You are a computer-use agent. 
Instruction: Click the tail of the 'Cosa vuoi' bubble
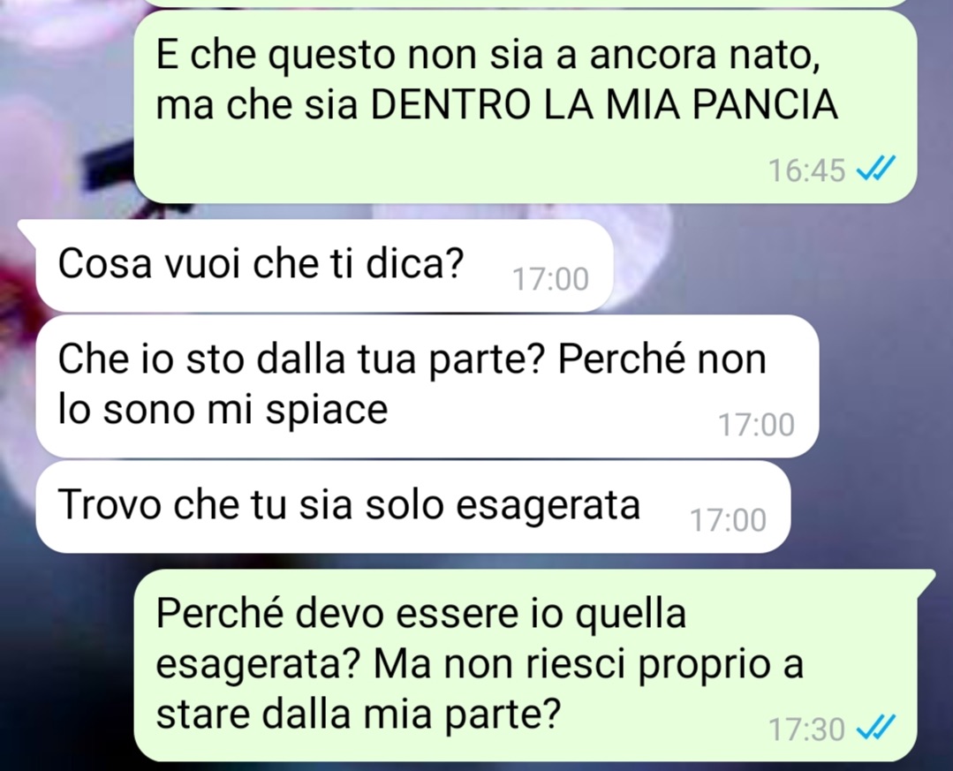click(28, 229)
